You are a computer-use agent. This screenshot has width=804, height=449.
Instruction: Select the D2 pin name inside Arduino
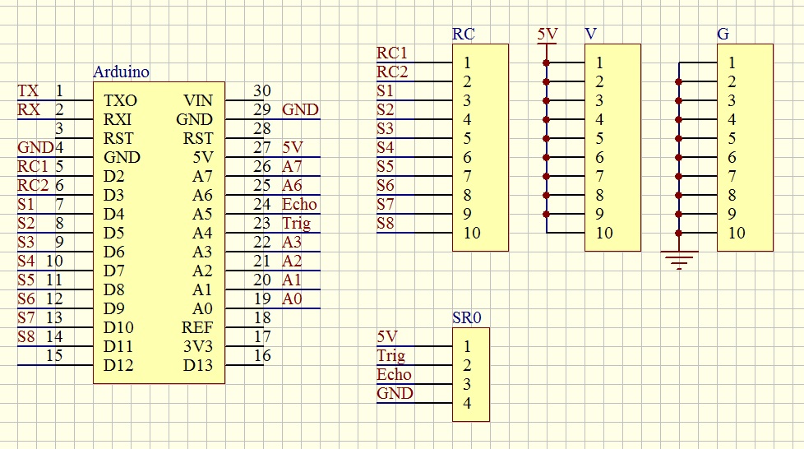pyautogui.click(x=113, y=177)
